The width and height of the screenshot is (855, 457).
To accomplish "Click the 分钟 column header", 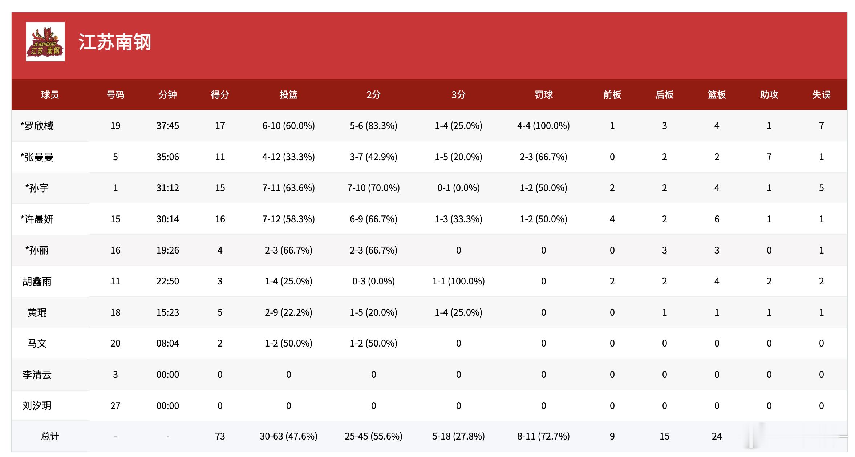I will coord(167,95).
